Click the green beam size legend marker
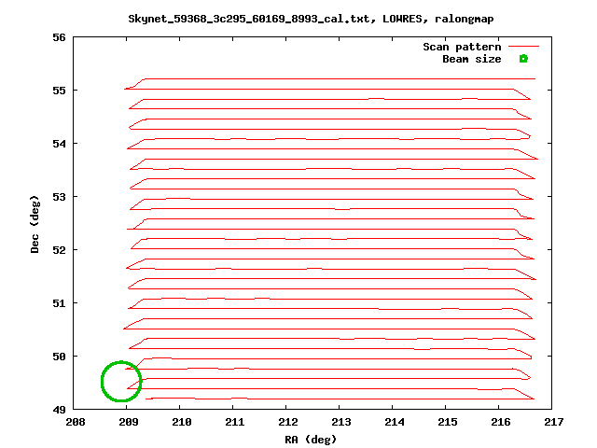 tap(523, 59)
